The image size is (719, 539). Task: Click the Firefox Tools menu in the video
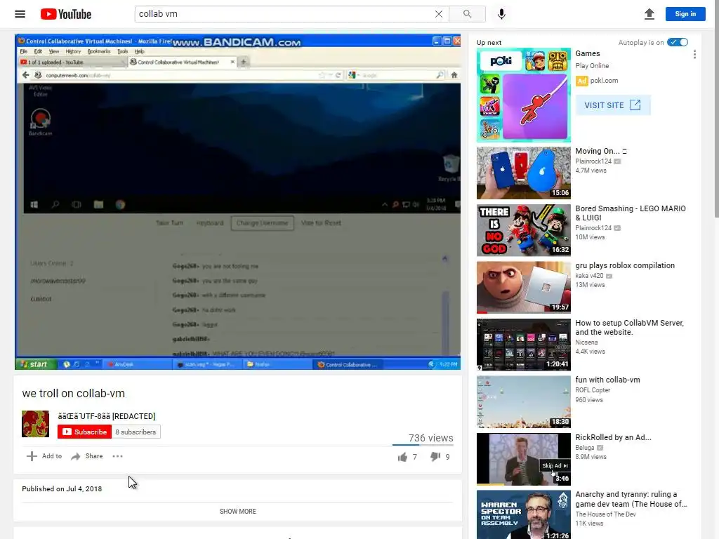pyautogui.click(x=122, y=52)
